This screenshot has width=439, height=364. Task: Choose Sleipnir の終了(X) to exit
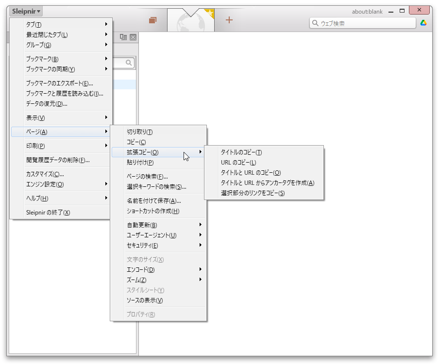click(61, 213)
